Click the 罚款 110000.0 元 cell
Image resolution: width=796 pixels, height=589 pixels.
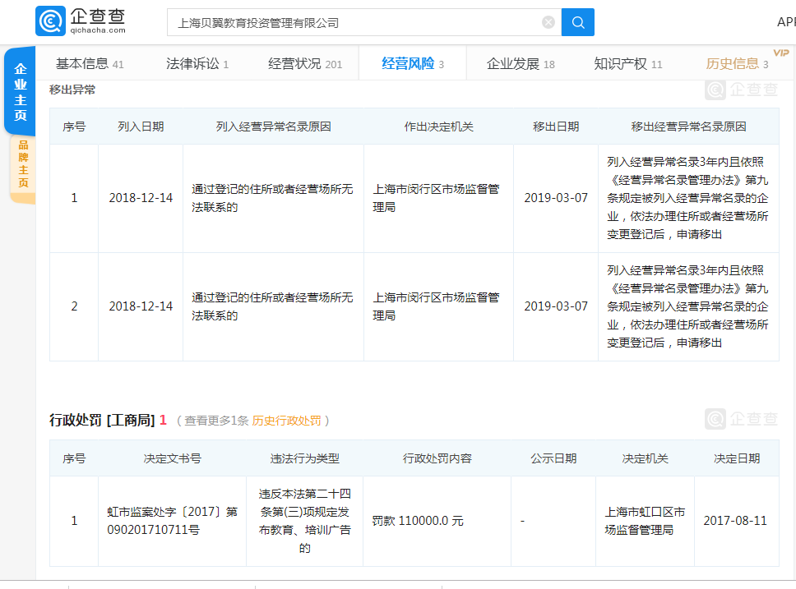pyautogui.click(x=417, y=521)
